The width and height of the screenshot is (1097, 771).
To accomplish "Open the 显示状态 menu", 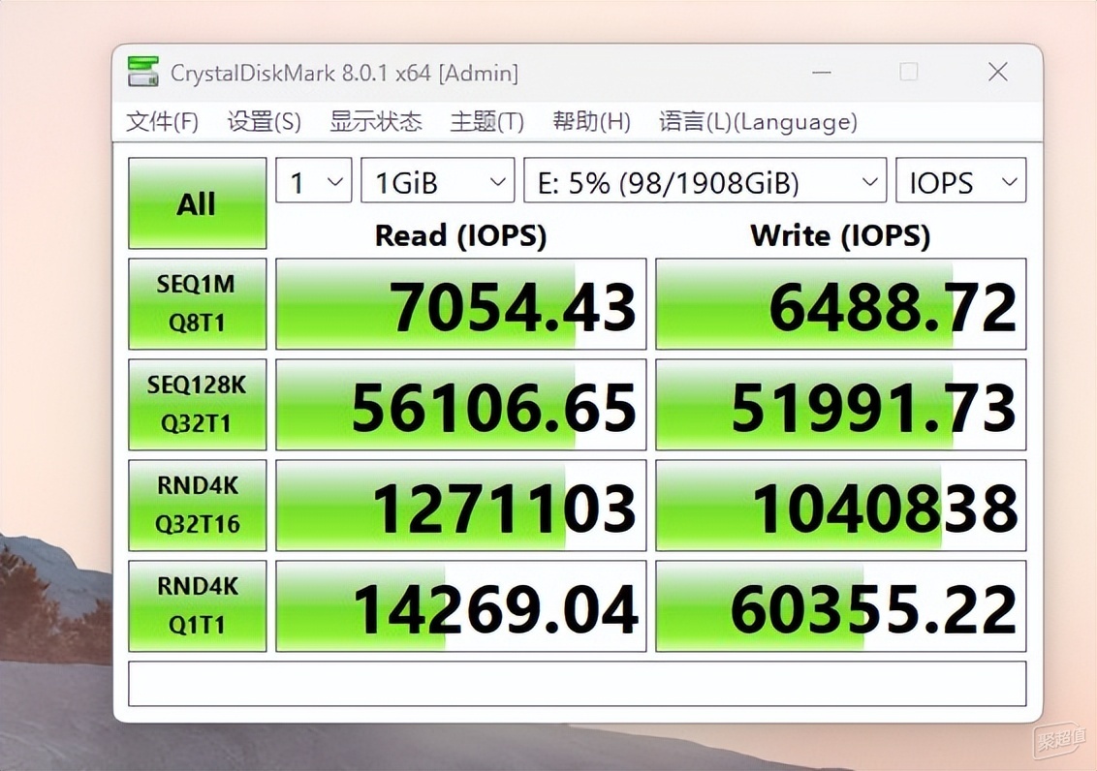I will tap(375, 122).
